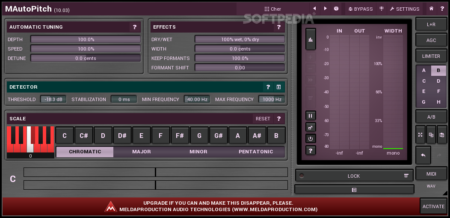The width and height of the screenshot is (450, 218).
Task: Open the meter help question mark
Action: 311,150
